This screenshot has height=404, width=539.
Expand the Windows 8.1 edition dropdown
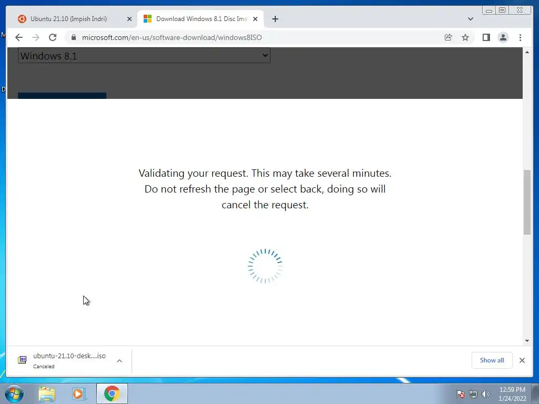point(144,56)
